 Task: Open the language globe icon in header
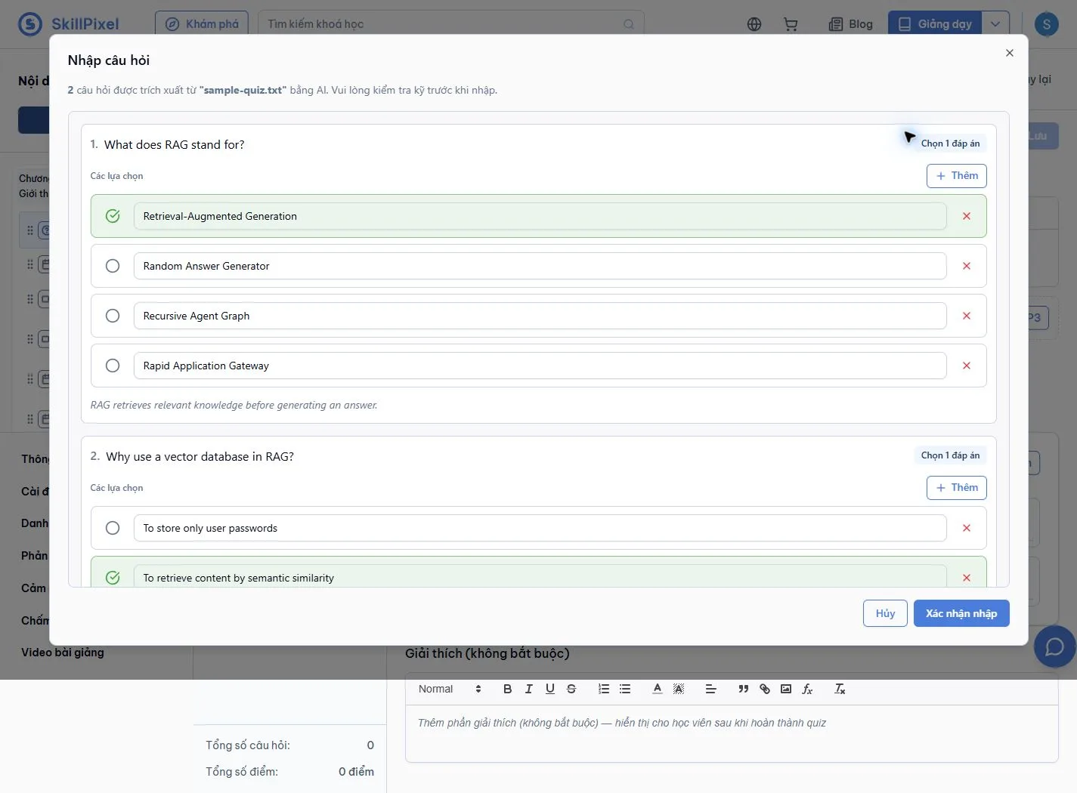[x=754, y=24]
